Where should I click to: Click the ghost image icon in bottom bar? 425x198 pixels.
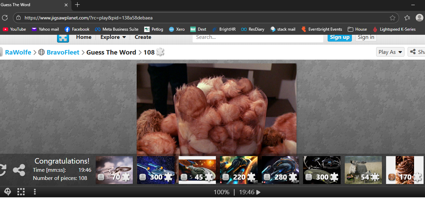pos(8,192)
